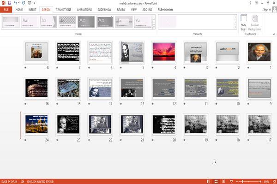
Task: Open Customize Quick Access Toolbar dropdown
Action: pos(34,3)
